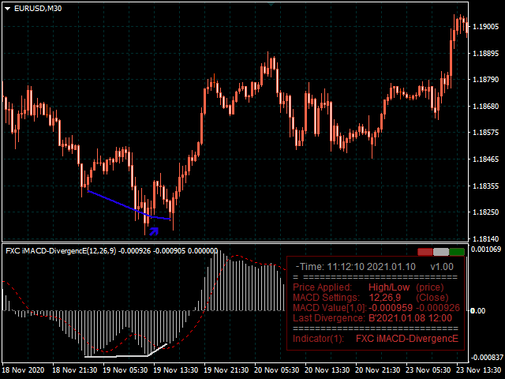Click the FXC iMACD-DivergencE name in panel

pyautogui.click(x=407, y=339)
